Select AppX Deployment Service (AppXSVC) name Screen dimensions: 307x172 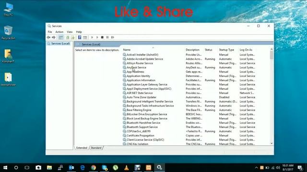coord(149,89)
